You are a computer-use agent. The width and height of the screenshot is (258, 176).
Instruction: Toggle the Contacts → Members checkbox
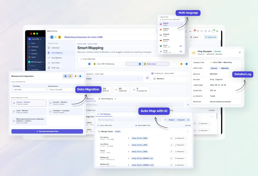14,103
